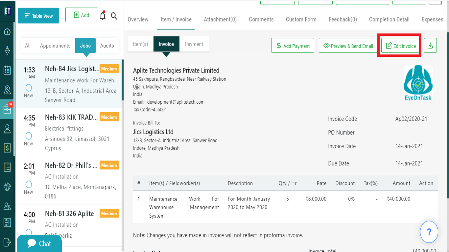
Task: Click the search magnifier icon
Action: tap(114, 16)
